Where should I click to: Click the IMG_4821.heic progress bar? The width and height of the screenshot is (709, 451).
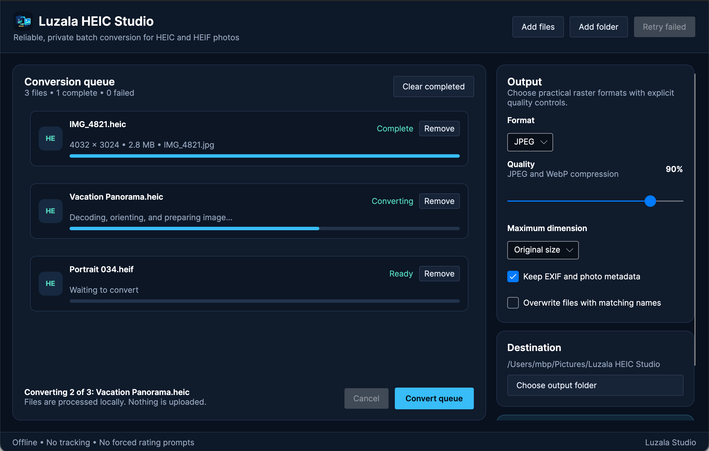264,156
